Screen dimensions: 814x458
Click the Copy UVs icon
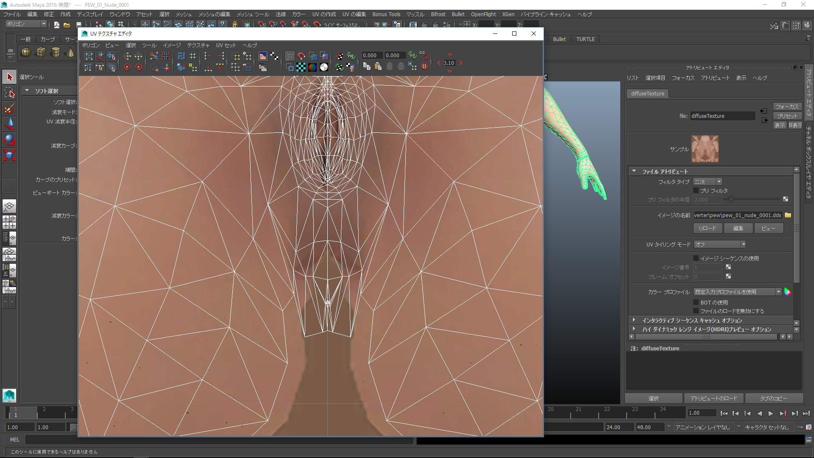click(367, 67)
